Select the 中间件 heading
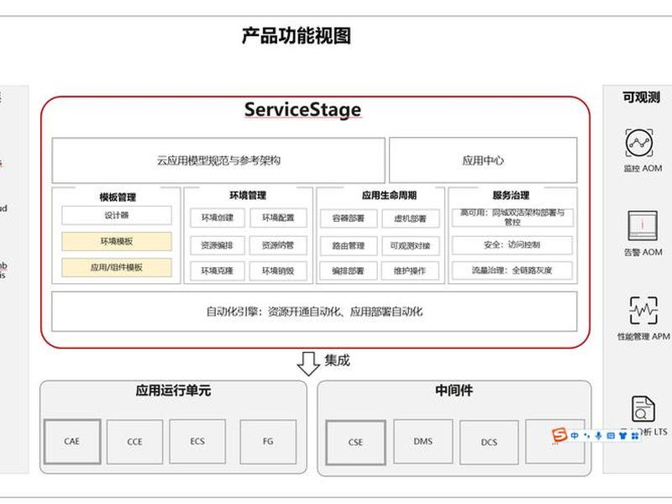 coord(454,391)
